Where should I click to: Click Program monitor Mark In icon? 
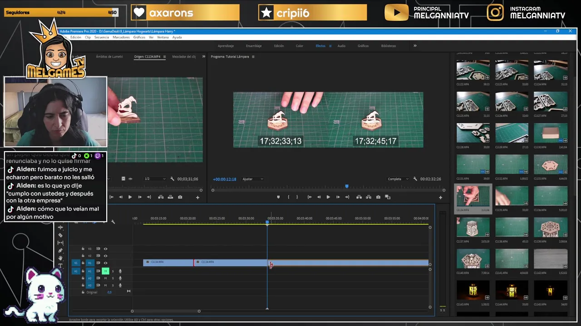pos(288,197)
